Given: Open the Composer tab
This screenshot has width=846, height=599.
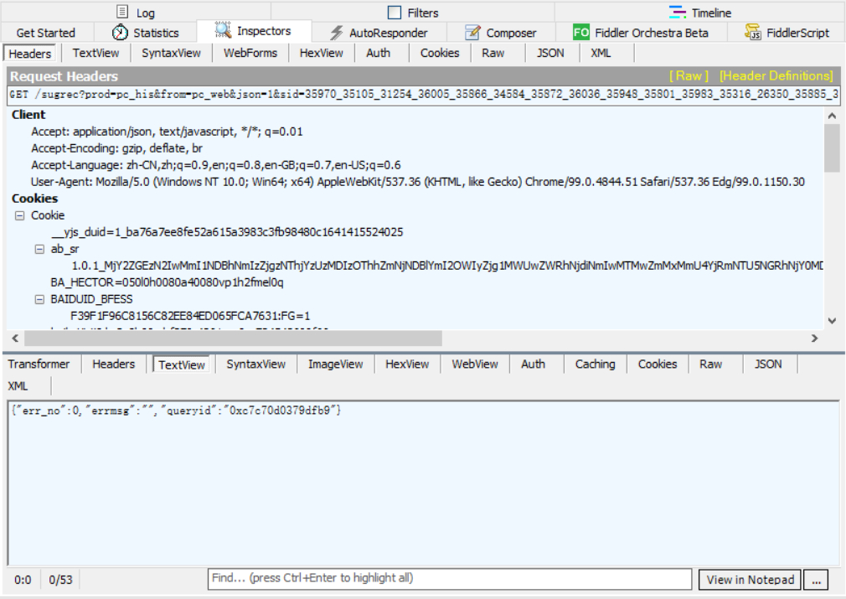Looking at the screenshot, I should coord(501,33).
